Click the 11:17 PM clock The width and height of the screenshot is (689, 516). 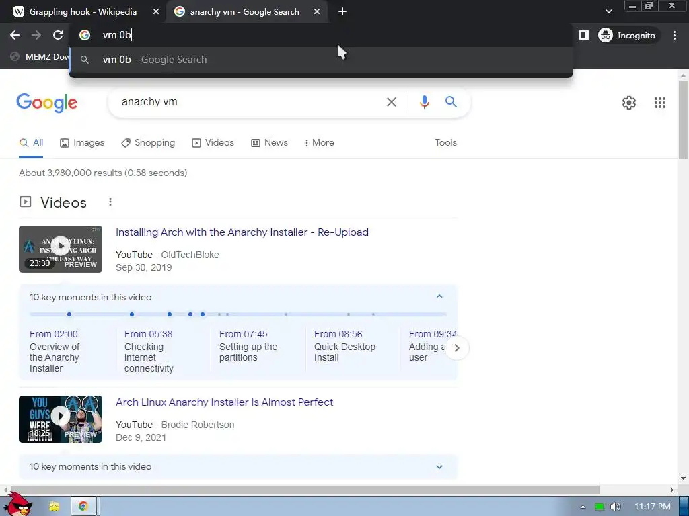click(x=653, y=507)
